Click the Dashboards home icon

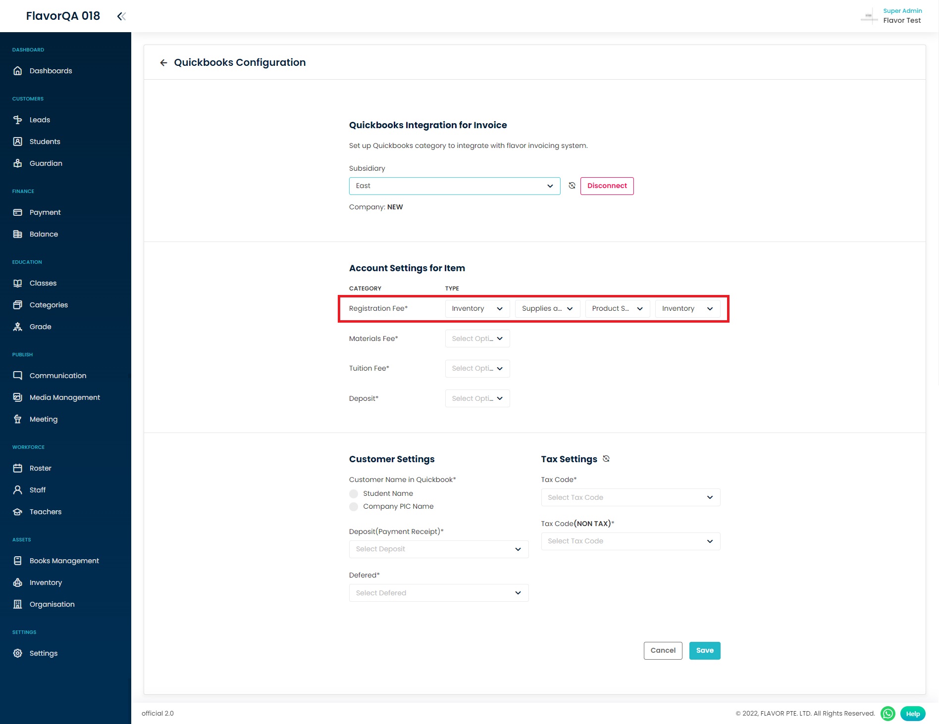(x=18, y=71)
